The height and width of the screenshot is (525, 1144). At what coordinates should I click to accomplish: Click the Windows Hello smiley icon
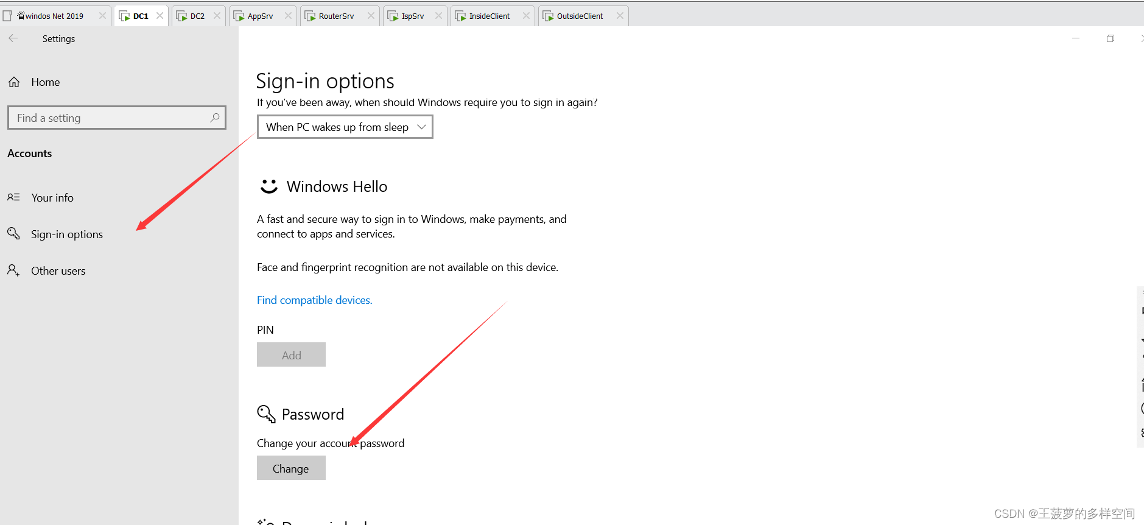click(x=268, y=186)
